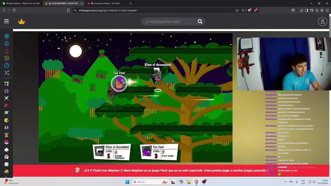Open the user profile icon
331x186 pixels.
tap(323, 21)
